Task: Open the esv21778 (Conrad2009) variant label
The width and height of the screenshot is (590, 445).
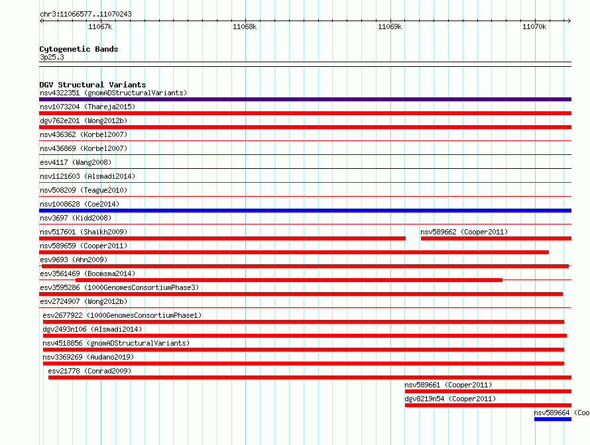Action: pos(89,371)
